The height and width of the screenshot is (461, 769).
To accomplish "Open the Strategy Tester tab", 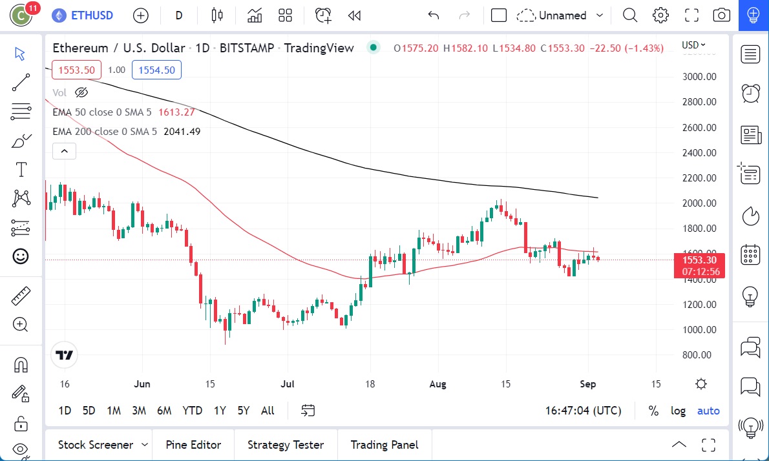I will [285, 445].
